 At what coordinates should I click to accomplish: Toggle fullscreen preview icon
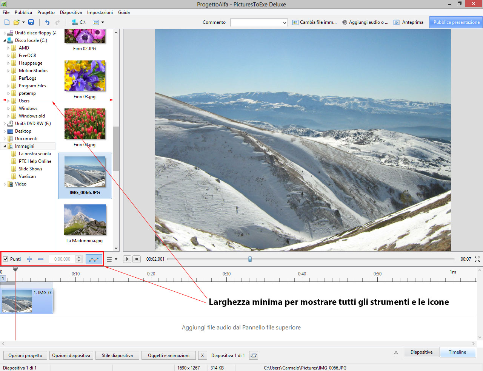pyautogui.click(x=477, y=259)
